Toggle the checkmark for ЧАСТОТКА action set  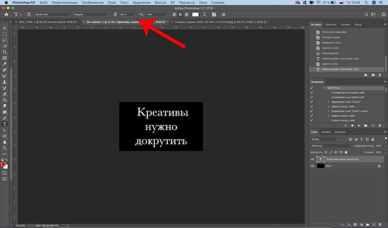coord(312,88)
